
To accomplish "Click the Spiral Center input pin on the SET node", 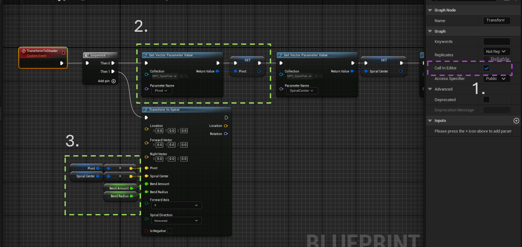I will (366, 71).
